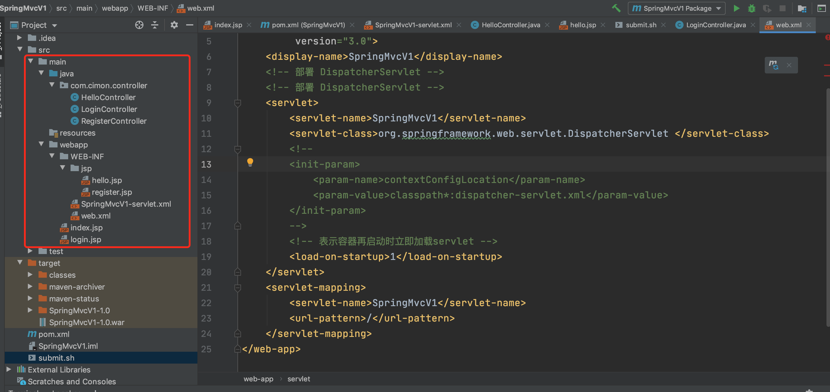
Task: Click webapp in navigation breadcrumb
Action: pos(115,8)
